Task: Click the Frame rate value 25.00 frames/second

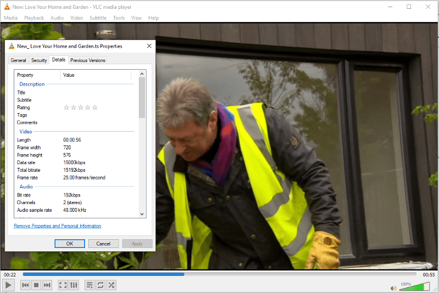Action: [85, 178]
